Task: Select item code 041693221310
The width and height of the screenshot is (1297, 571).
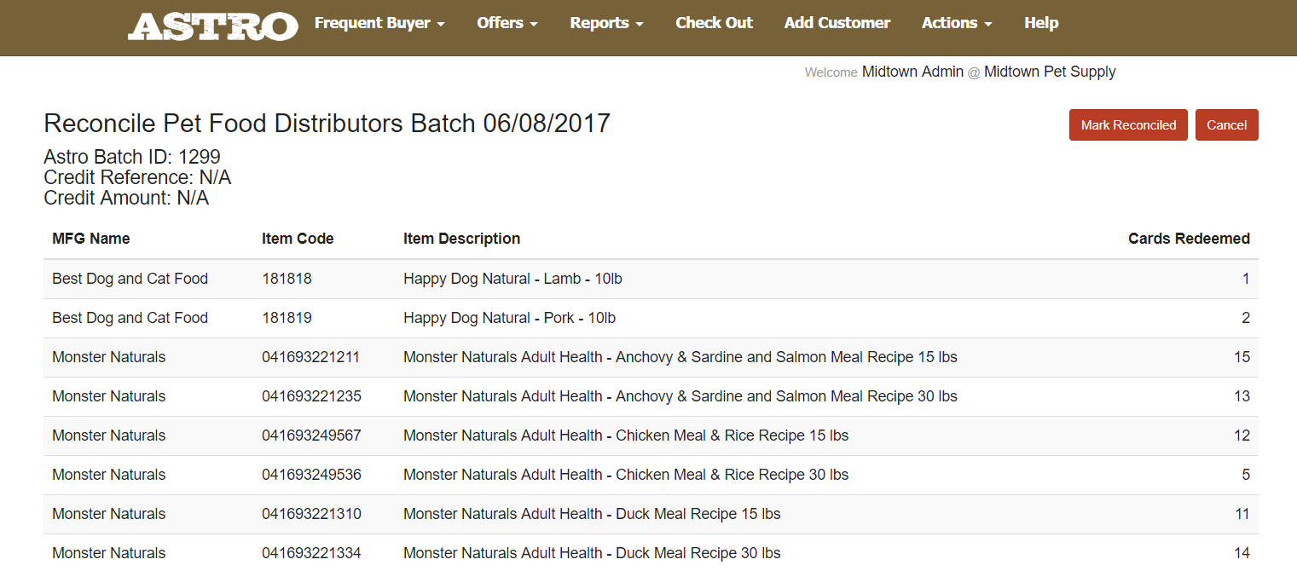Action: tap(311, 514)
